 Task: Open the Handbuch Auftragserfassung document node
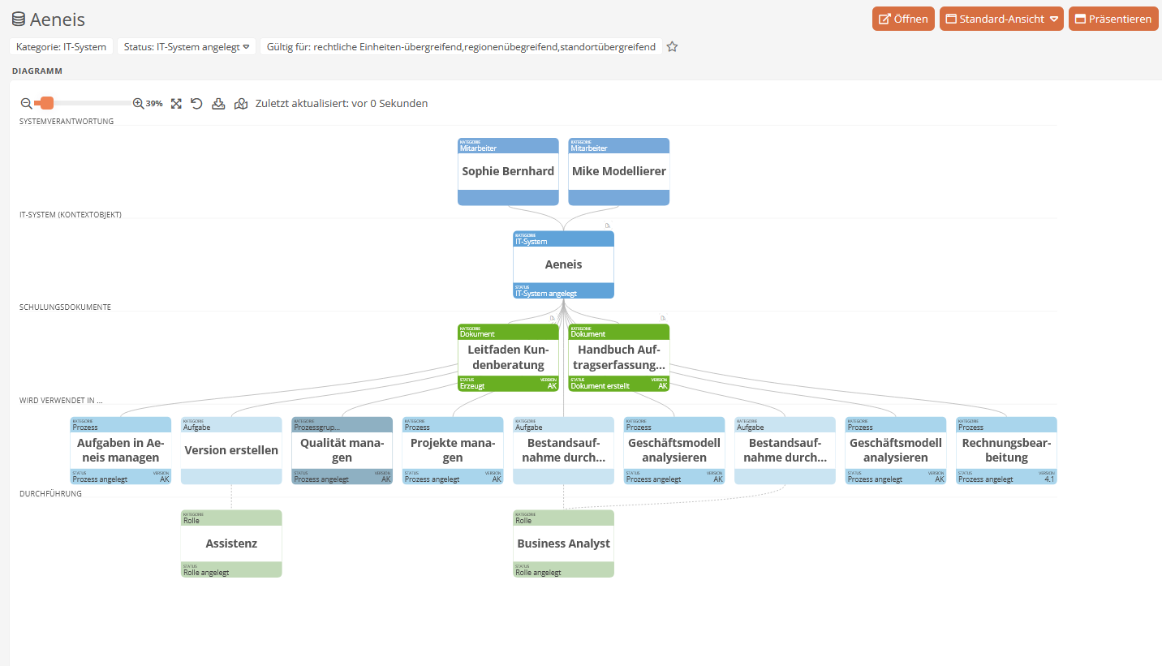(x=619, y=358)
